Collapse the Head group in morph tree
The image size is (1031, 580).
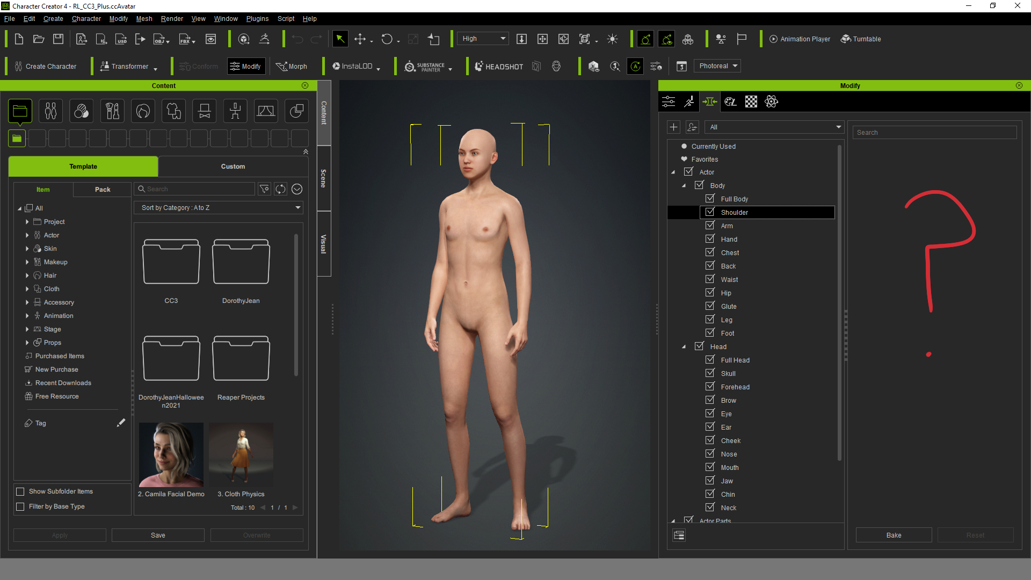[684, 347]
